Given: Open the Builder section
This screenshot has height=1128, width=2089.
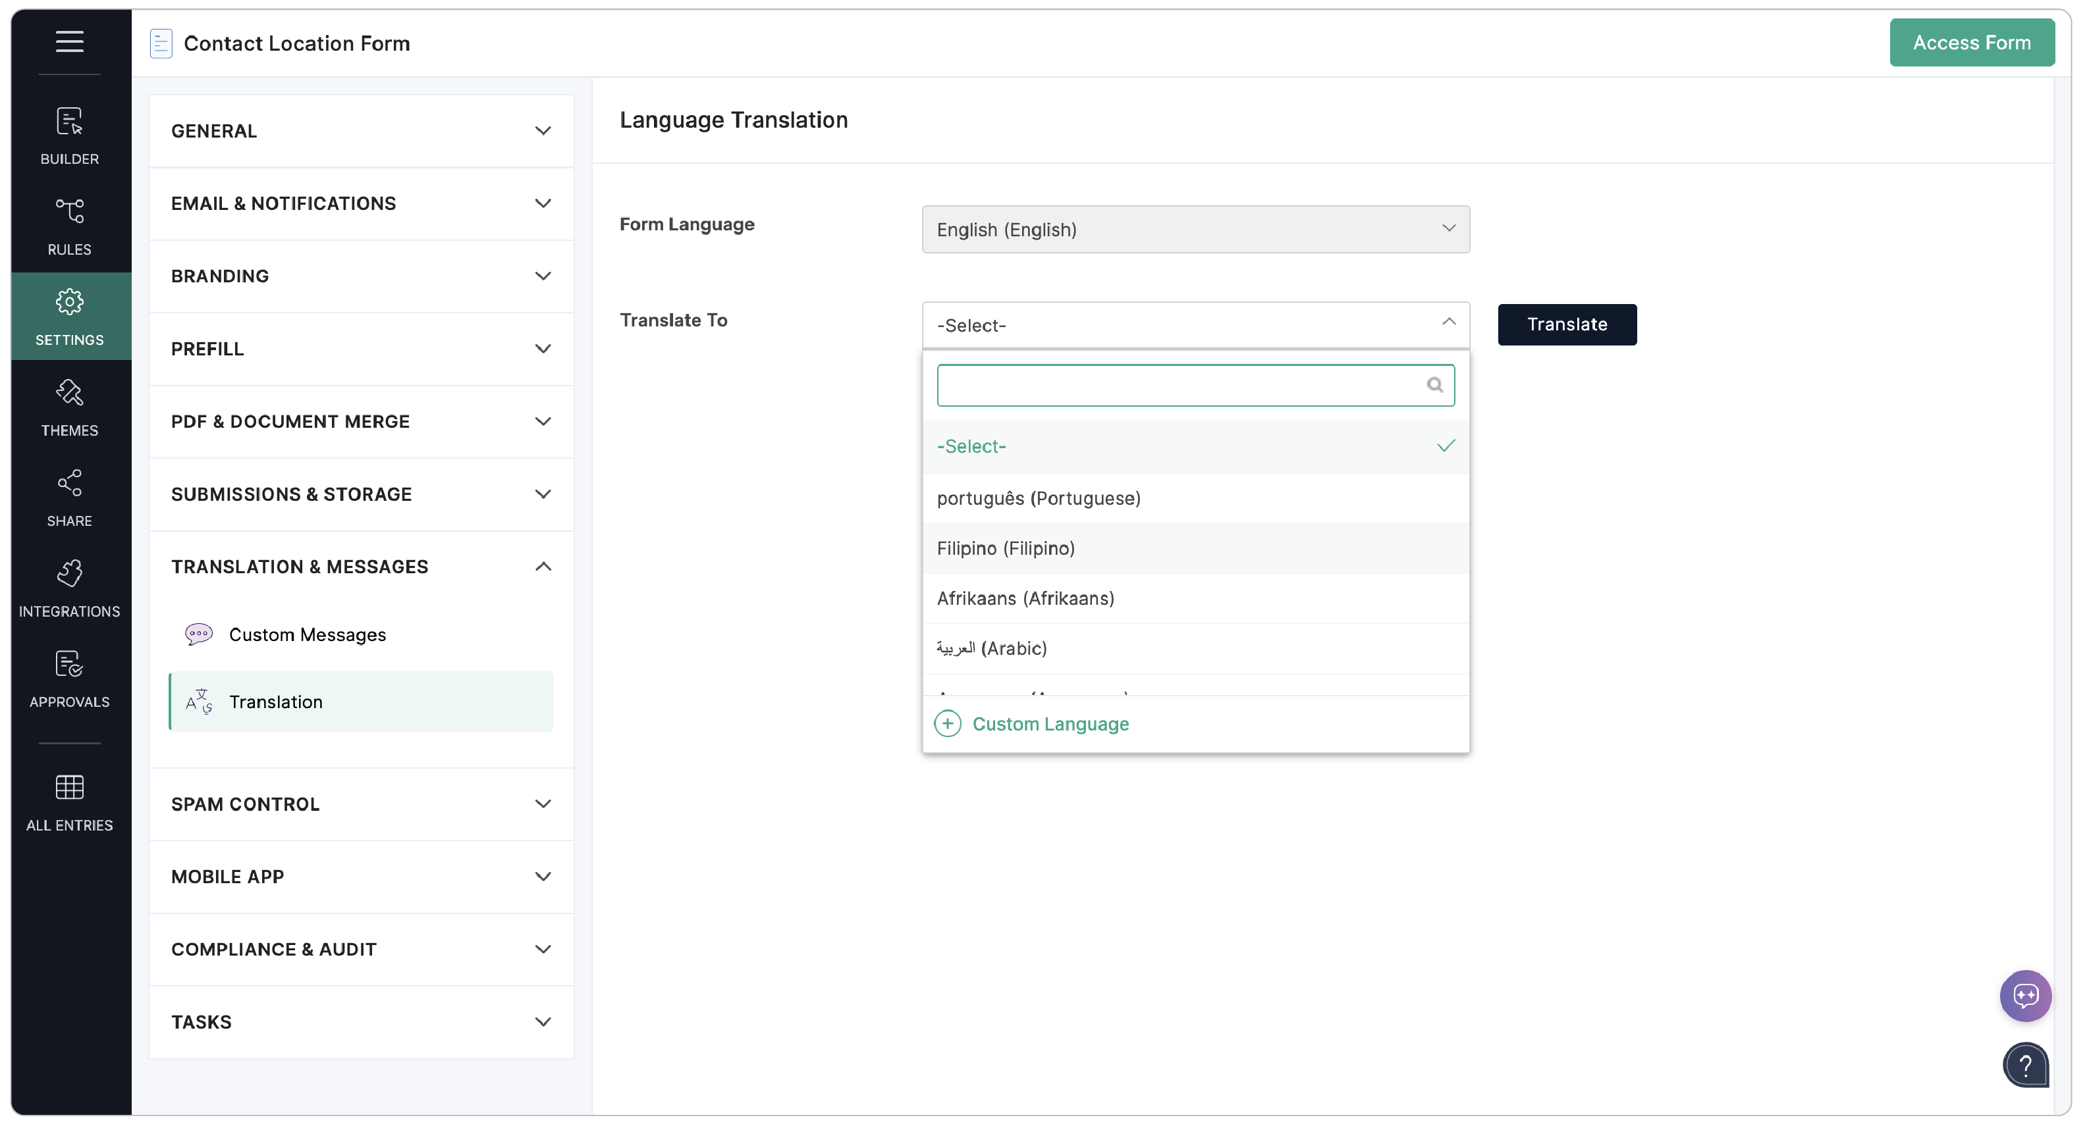Looking at the screenshot, I should (x=70, y=136).
